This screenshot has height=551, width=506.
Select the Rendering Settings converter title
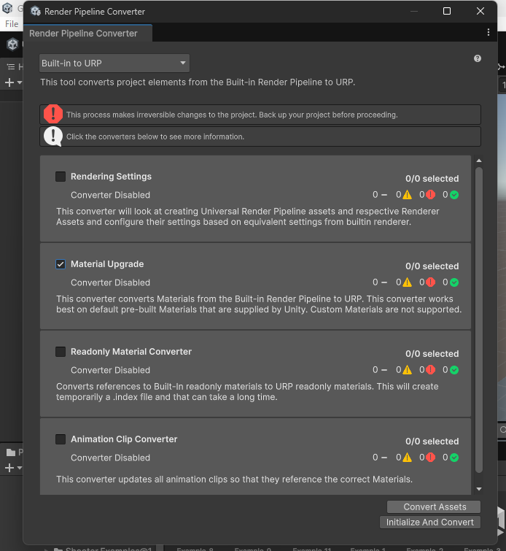tap(111, 177)
